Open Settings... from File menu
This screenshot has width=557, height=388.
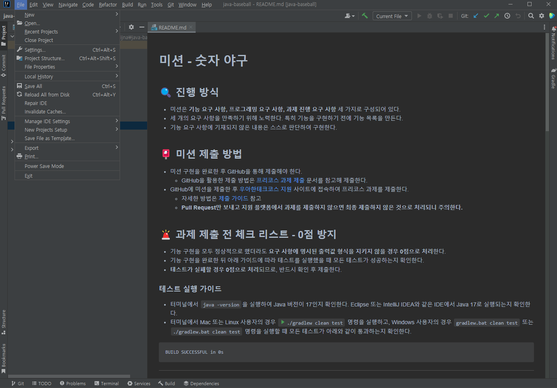[x=67, y=50]
